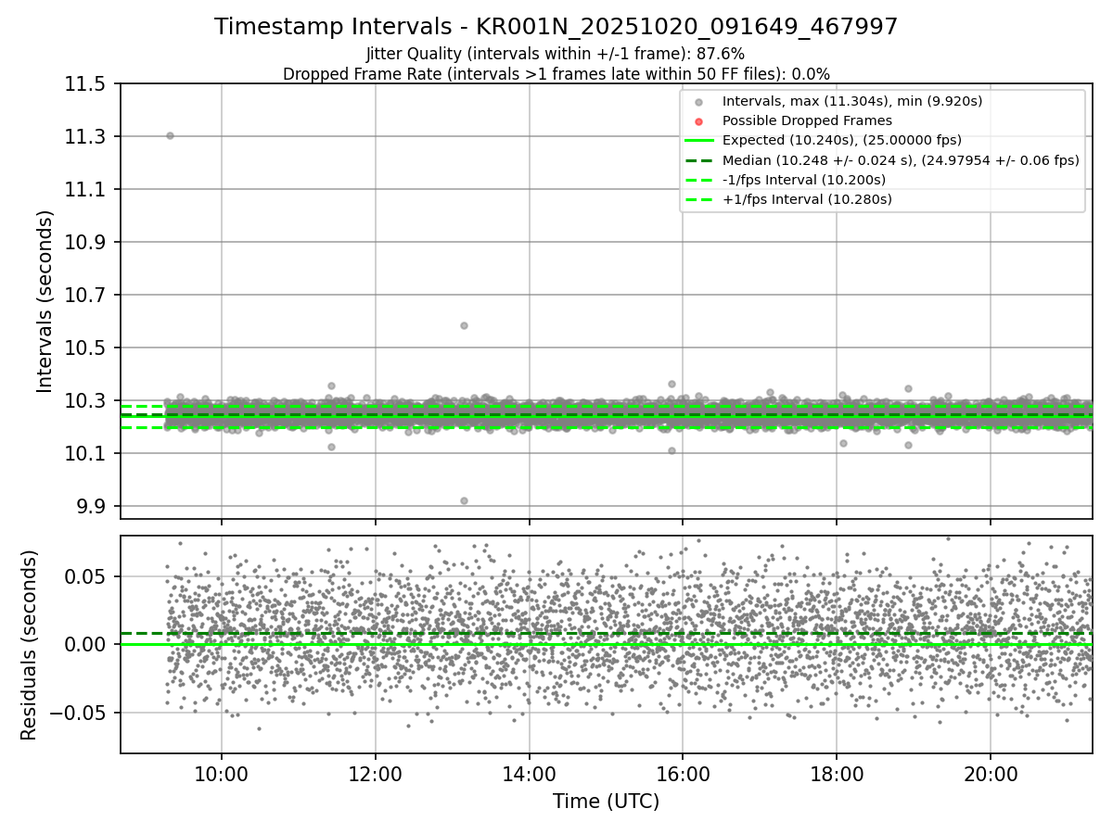Click the 'Residuals (seconds)' y-axis label
The height and width of the screenshot is (834, 1113).
tap(29, 645)
